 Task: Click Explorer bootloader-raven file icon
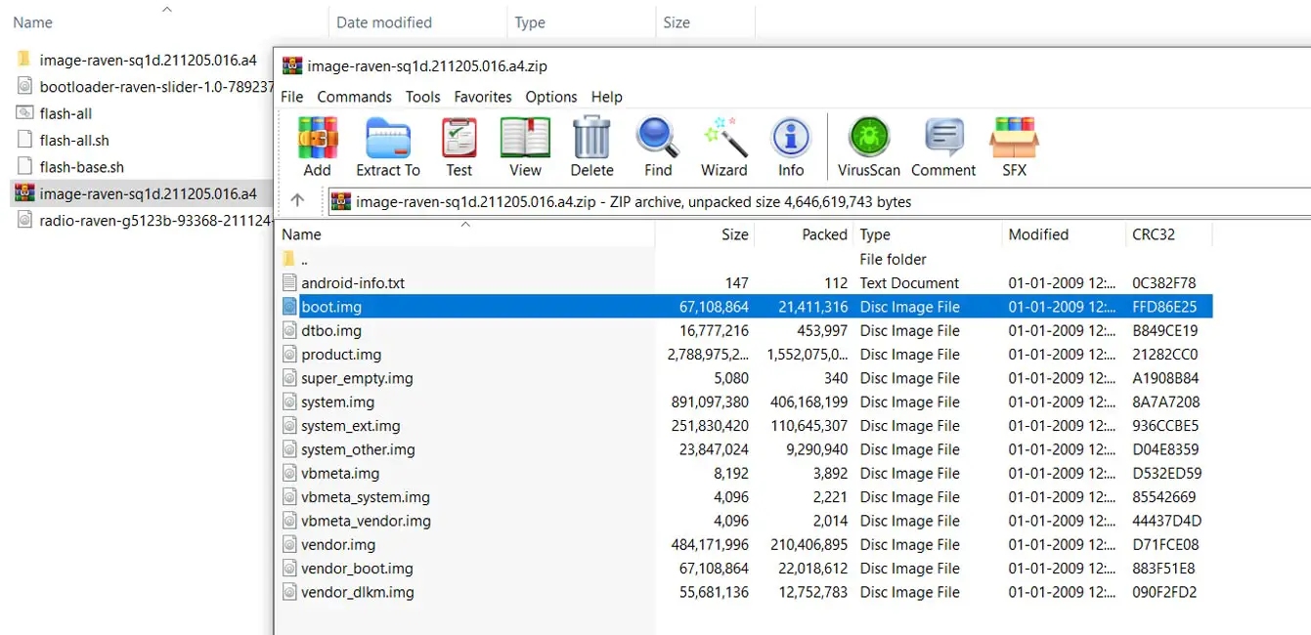click(24, 86)
